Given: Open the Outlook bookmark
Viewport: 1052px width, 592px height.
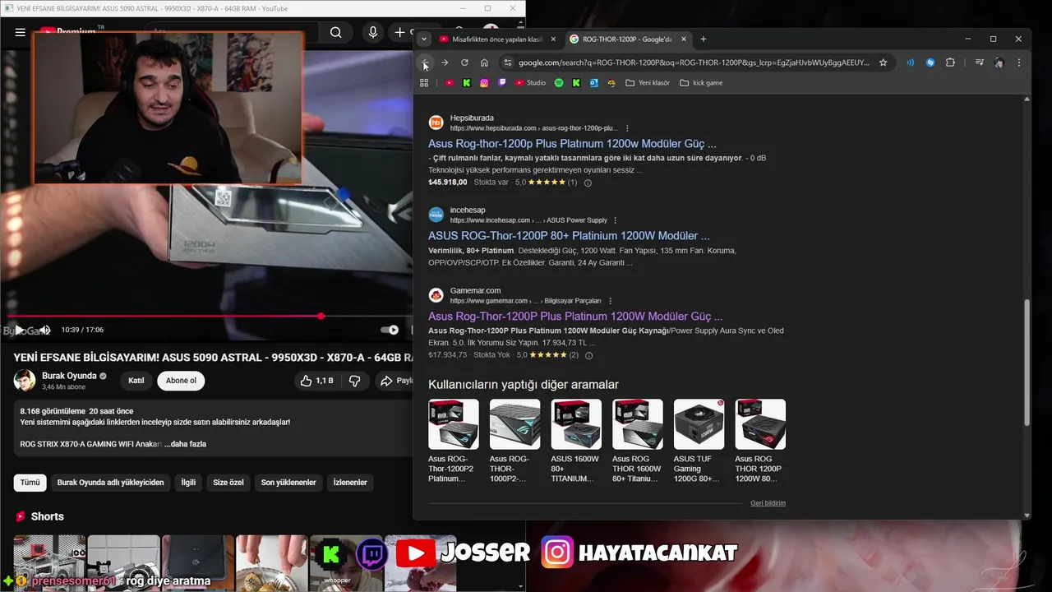Looking at the screenshot, I should (593, 82).
